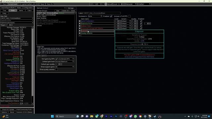Open Settings gear from taskbar
This screenshot has width=212, height=119.
(x=145, y=116)
